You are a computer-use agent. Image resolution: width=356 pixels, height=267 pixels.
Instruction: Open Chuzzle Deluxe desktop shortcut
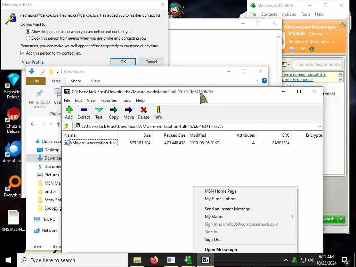13,120
